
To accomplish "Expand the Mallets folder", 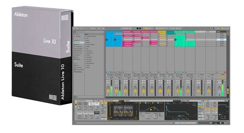I will click(x=86, y=47).
